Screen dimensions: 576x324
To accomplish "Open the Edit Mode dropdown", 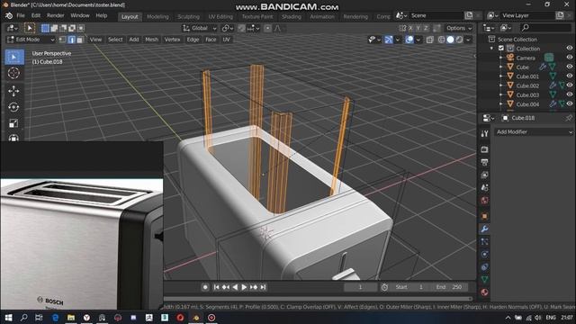I will [x=31, y=40].
